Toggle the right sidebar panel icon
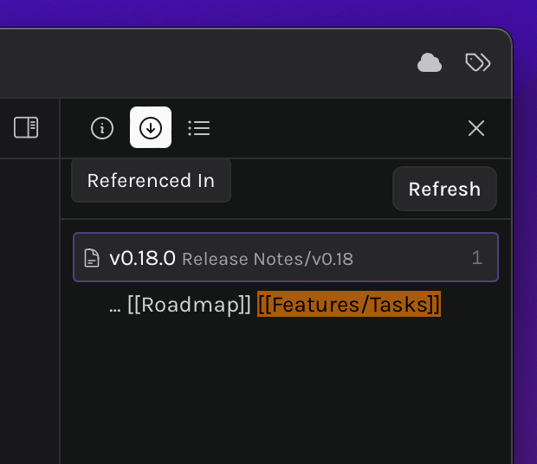 pos(26,127)
